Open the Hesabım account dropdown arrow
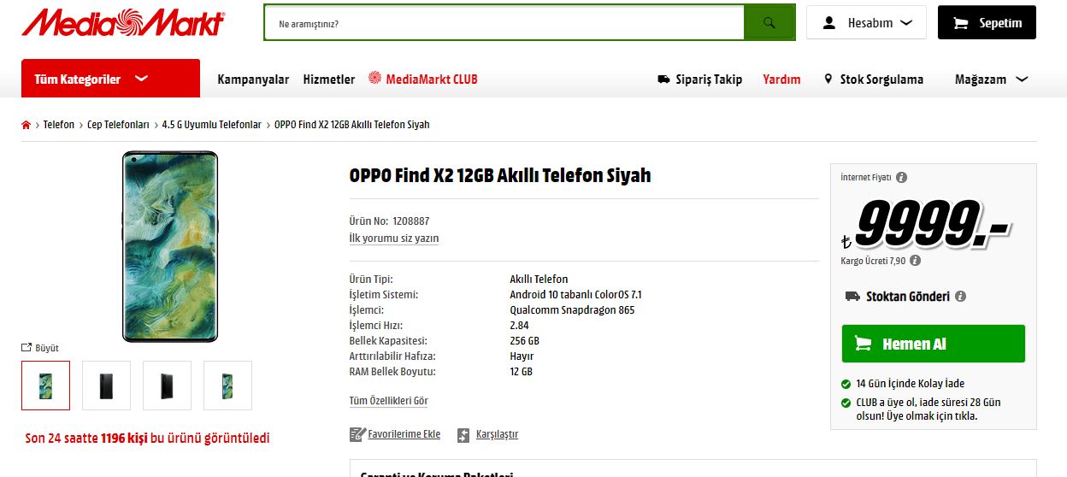 (906, 23)
